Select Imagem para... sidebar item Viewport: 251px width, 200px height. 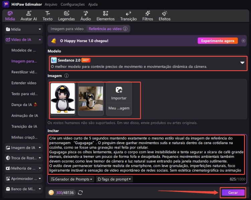tap(24, 61)
